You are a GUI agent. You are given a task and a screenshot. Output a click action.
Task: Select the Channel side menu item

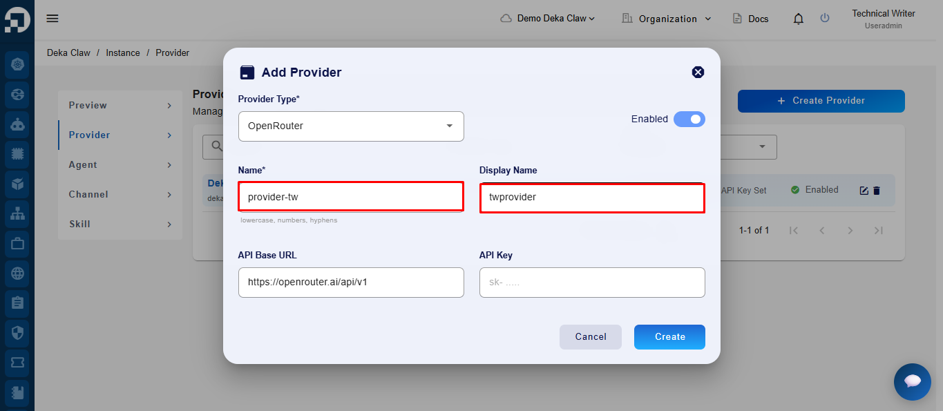120,194
